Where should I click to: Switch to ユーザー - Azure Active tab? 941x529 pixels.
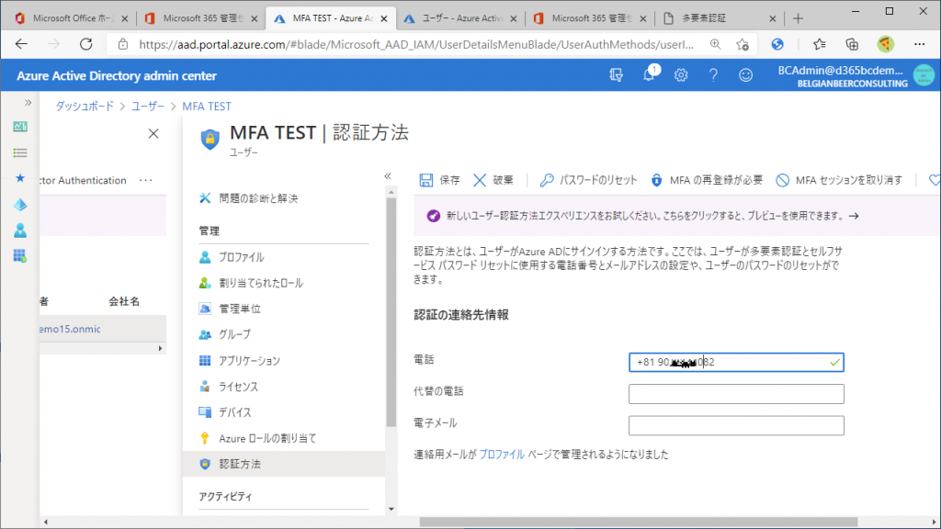[461, 18]
